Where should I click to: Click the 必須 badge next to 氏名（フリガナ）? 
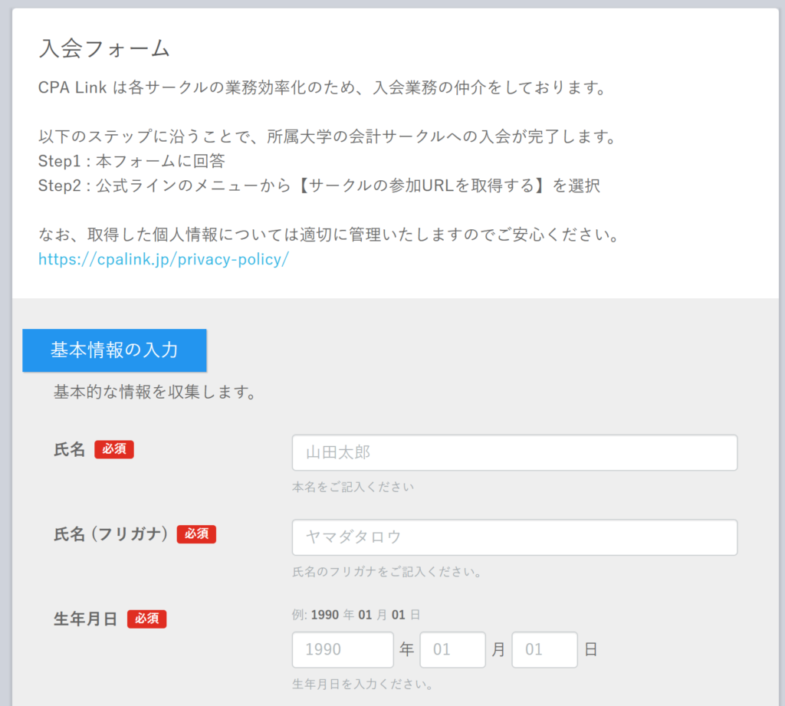[196, 534]
